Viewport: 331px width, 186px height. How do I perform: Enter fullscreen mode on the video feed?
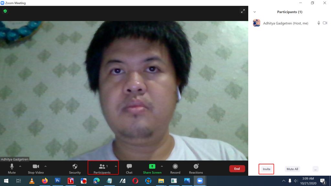tap(243, 11)
